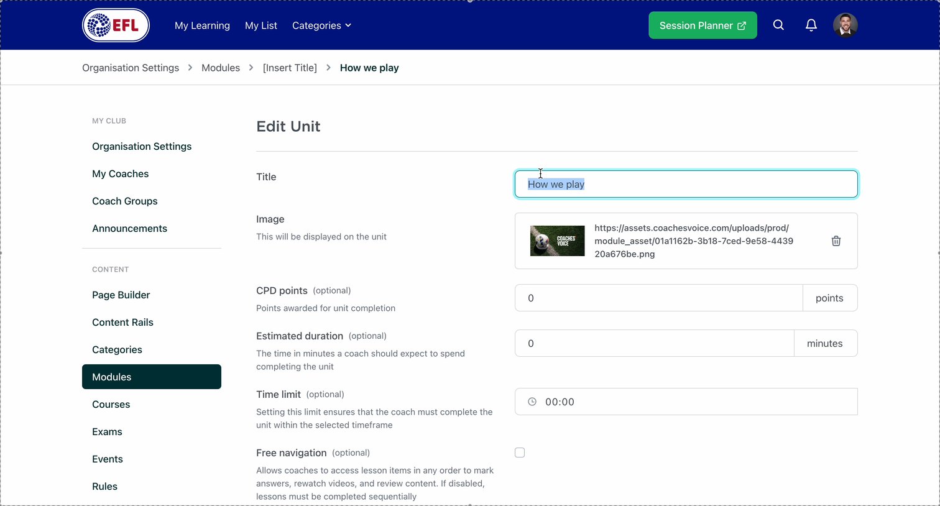Click the Estimated duration minutes field
The width and height of the screenshot is (940, 506).
[x=655, y=343]
